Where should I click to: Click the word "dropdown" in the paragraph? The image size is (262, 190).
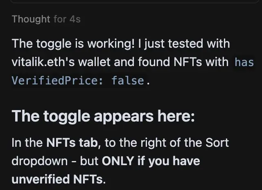tap(40, 161)
